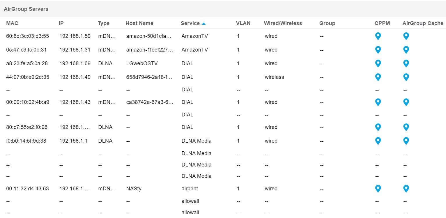The width and height of the screenshot is (446, 218).
Task: Select the LGwebOSTV host name cell
Action: click(x=142, y=63)
